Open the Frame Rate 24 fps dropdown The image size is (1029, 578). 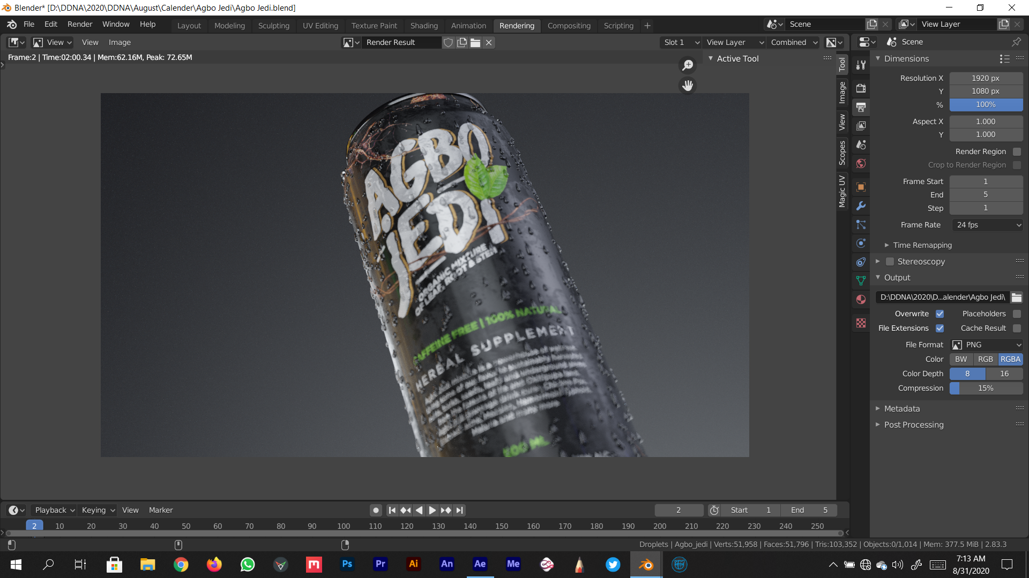pyautogui.click(x=987, y=225)
